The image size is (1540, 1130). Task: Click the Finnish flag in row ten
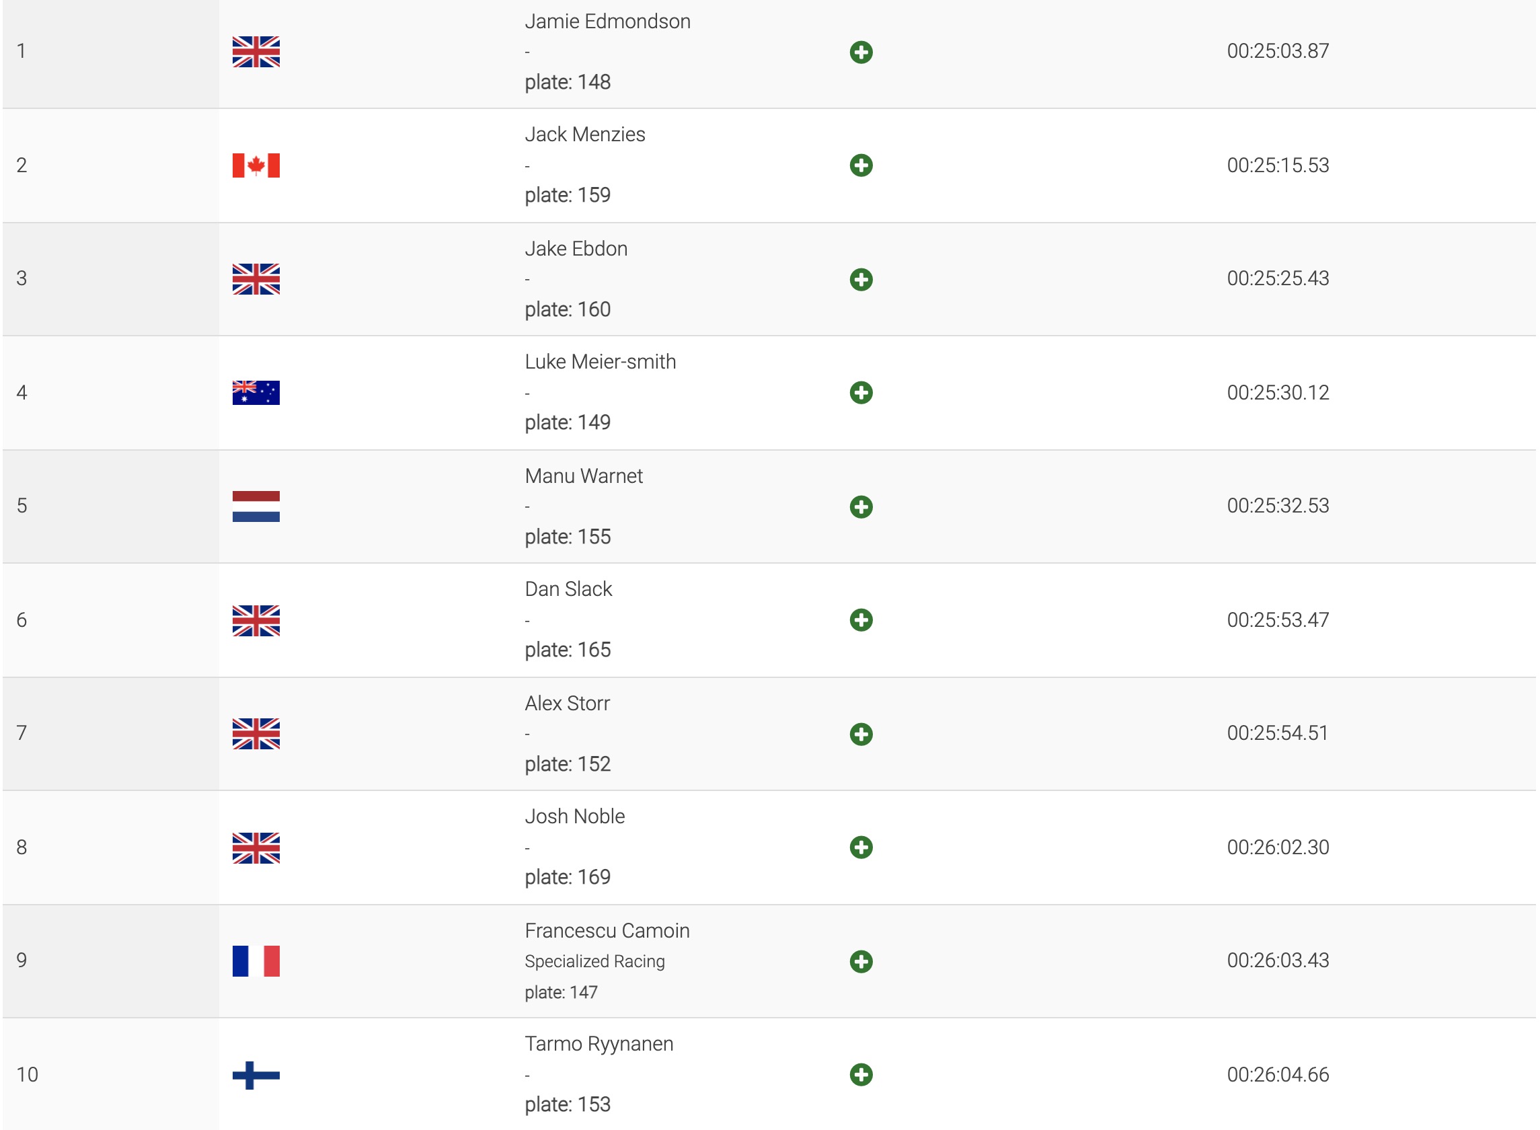click(256, 1075)
